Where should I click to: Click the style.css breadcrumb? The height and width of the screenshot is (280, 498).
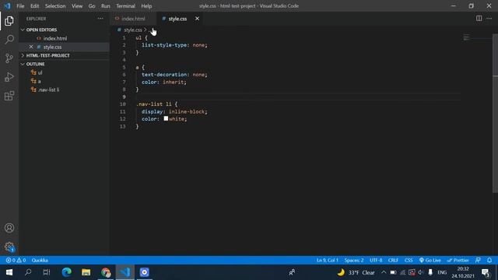pyautogui.click(x=133, y=30)
